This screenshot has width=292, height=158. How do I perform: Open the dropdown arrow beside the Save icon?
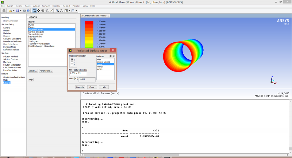point(20,11)
